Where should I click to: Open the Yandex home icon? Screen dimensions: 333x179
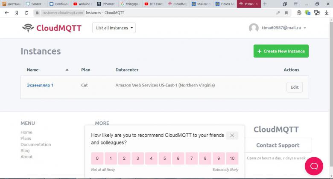click(x=17, y=13)
